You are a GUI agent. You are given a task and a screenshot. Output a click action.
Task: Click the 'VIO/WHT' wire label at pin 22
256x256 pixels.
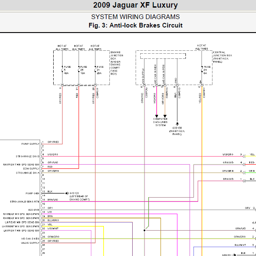coord(53,228)
